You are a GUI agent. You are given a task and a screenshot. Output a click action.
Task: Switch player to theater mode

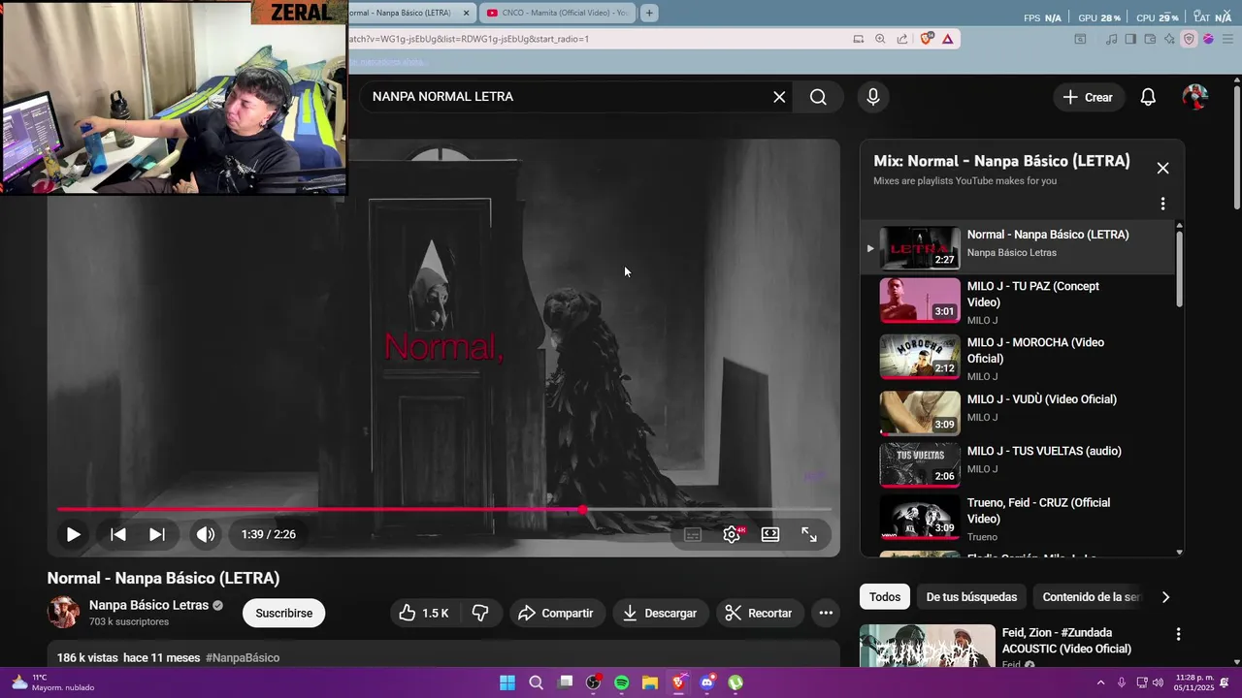(770, 534)
